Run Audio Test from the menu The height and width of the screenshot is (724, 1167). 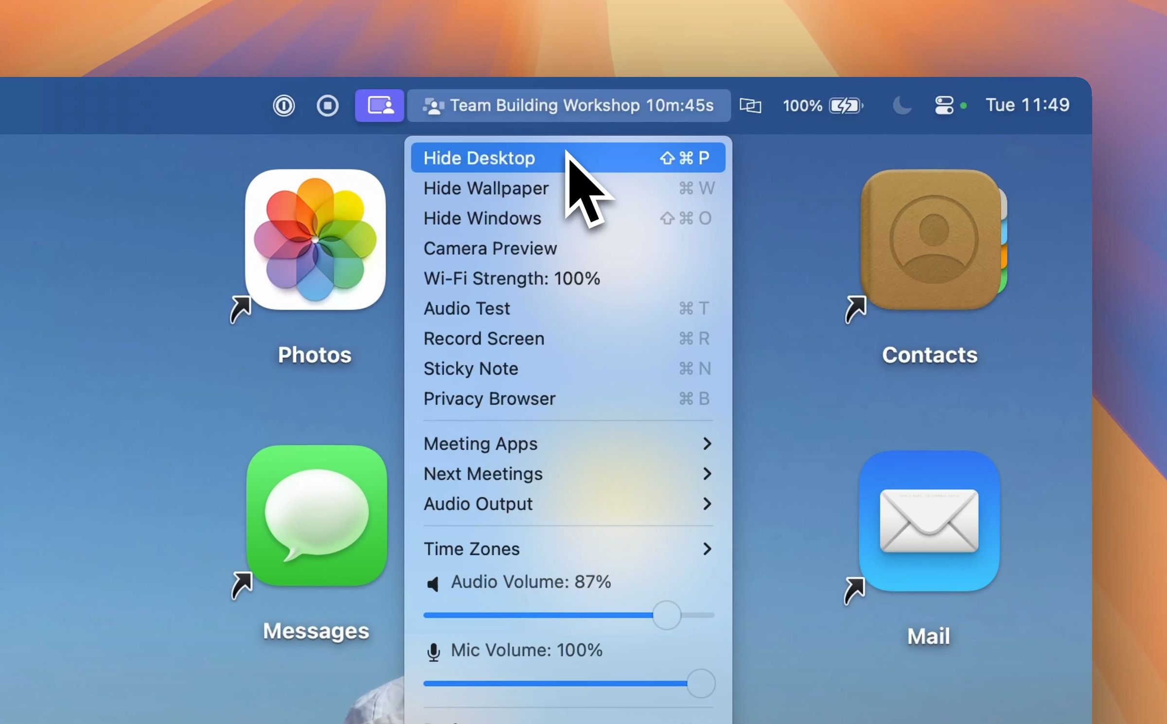click(x=568, y=309)
